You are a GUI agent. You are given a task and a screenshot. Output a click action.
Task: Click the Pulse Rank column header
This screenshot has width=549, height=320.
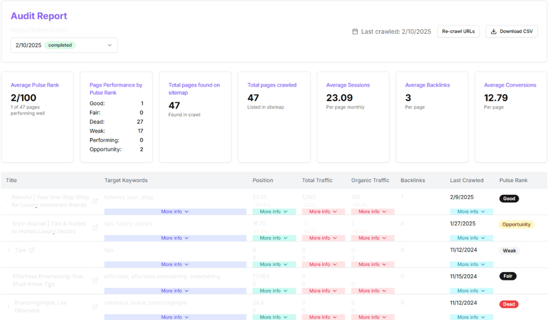coord(513,180)
